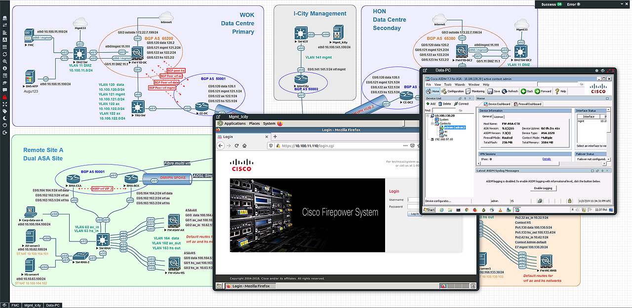Click the Firefox URL address bar
The height and width of the screenshot is (308, 632).
click(x=336, y=146)
